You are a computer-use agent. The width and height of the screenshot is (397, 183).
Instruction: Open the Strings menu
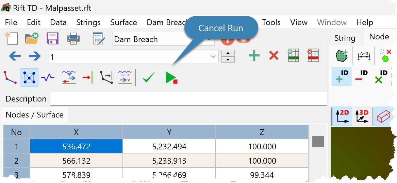[88, 22]
